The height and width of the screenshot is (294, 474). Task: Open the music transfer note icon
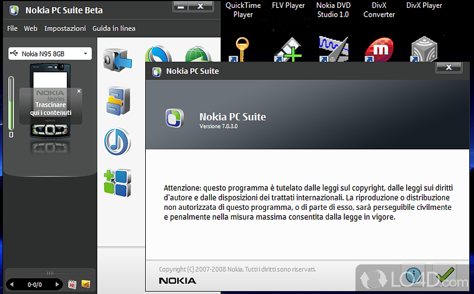(x=117, y=142)
